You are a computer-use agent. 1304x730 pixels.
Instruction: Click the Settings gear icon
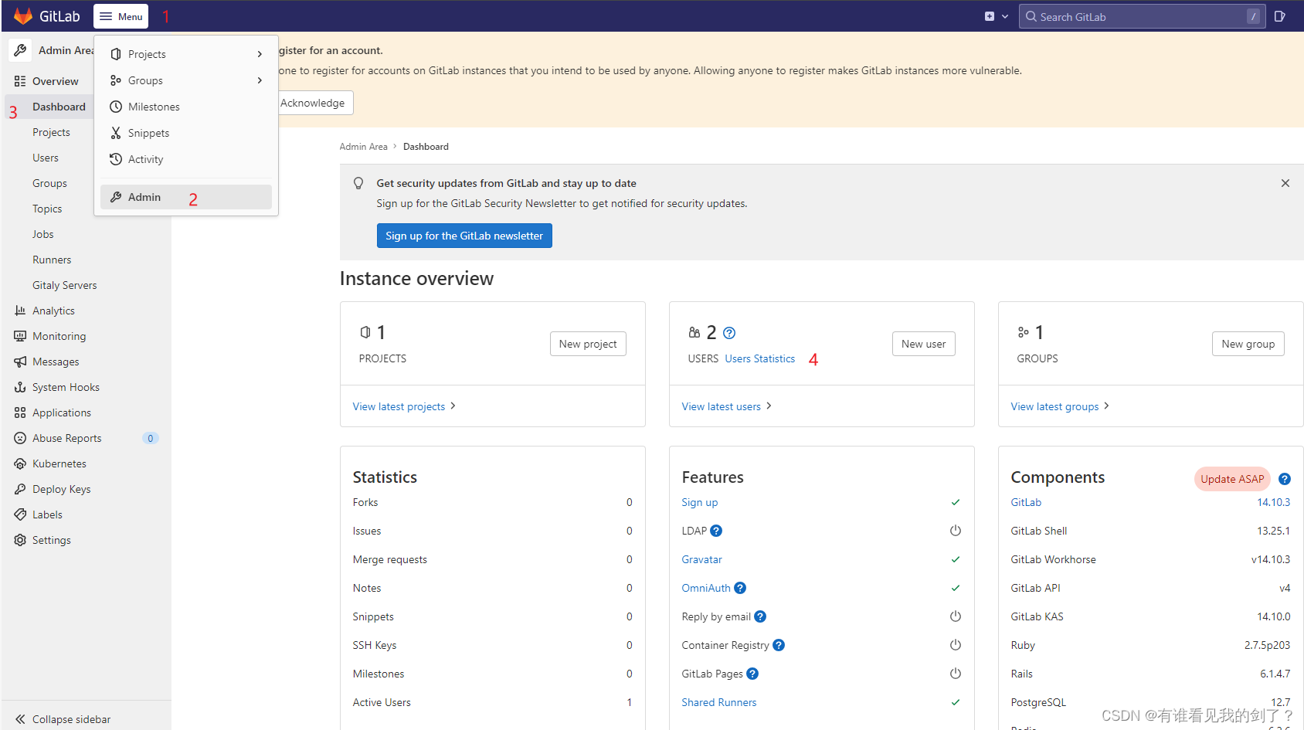pos(20,540)
